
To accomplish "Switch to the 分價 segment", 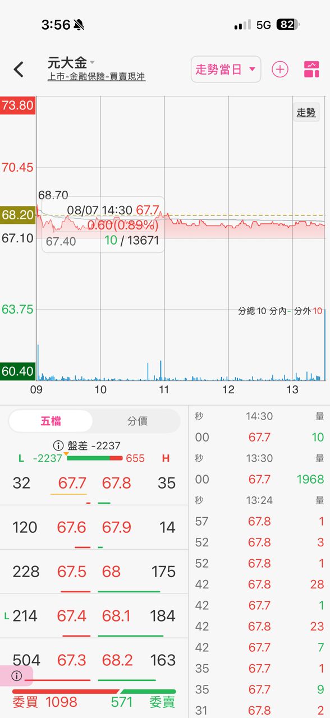I will click(x=137, y=421).
